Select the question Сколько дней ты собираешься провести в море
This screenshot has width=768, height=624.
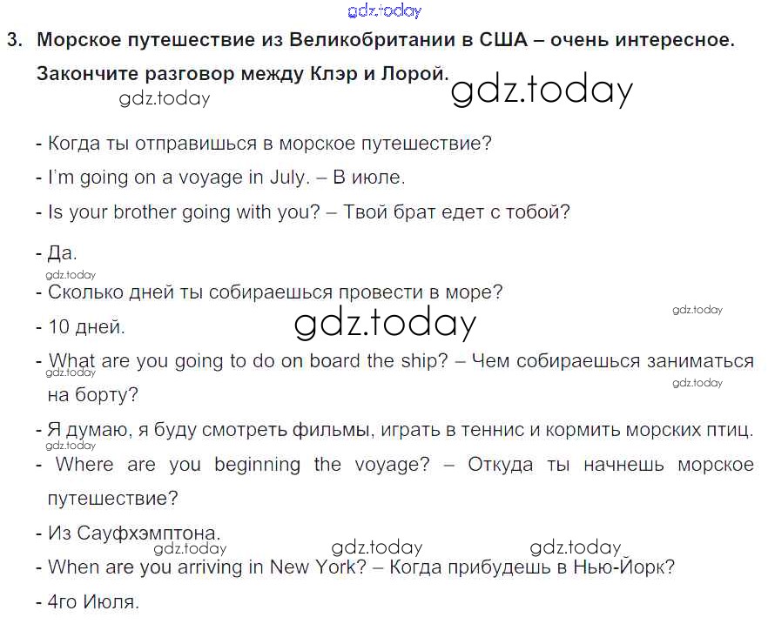pos(274,293)
